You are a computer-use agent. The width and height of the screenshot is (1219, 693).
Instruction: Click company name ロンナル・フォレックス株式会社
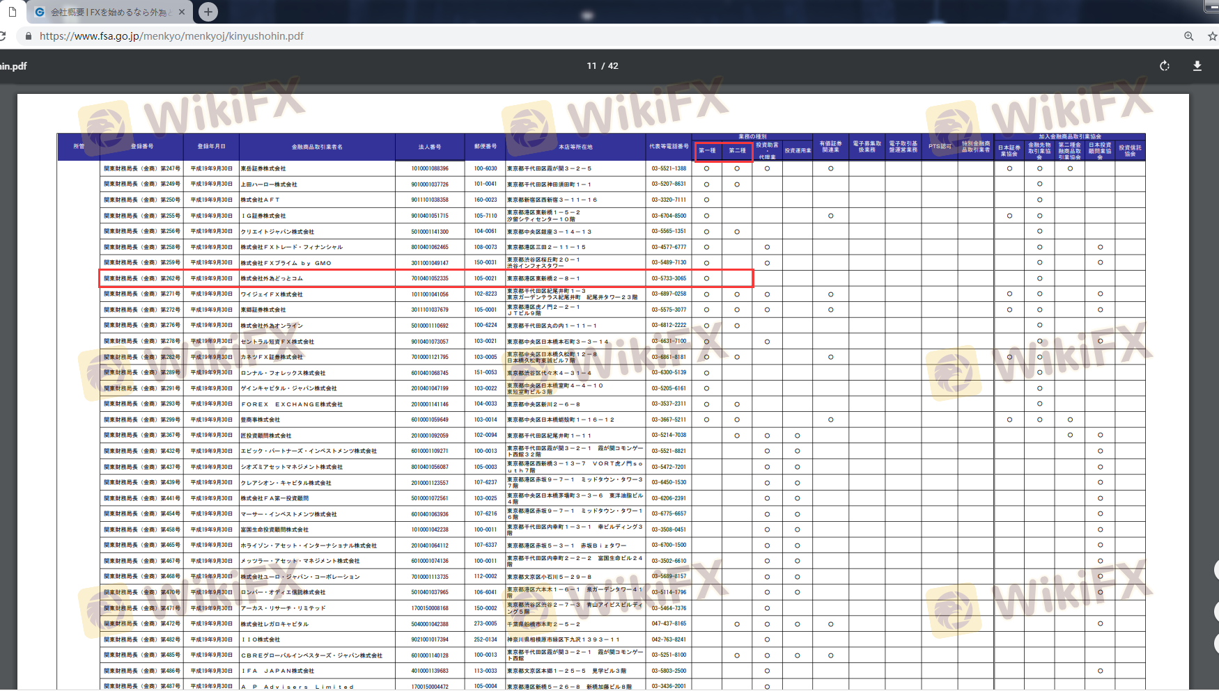pyautogui.click(x=283, y=373)
